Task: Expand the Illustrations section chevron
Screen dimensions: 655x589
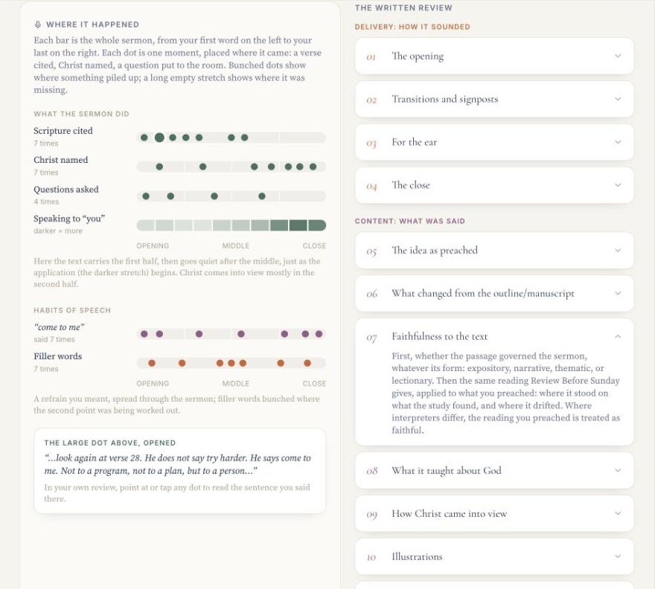Action: coord(618,556)
